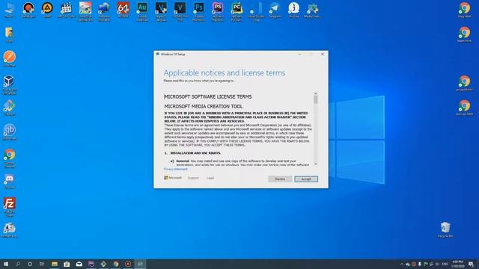
Task: Click the license scrollbar up arrow
Action: click(316, 93)
